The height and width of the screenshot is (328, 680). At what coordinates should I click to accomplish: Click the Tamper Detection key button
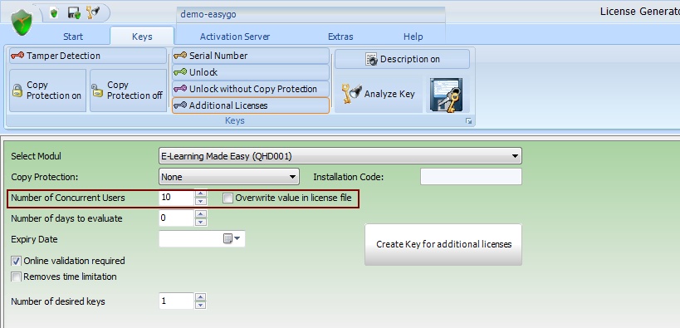(x=88, y=56)
